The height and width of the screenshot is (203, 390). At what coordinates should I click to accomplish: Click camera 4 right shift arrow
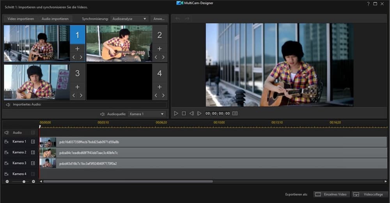coord(163,95)
